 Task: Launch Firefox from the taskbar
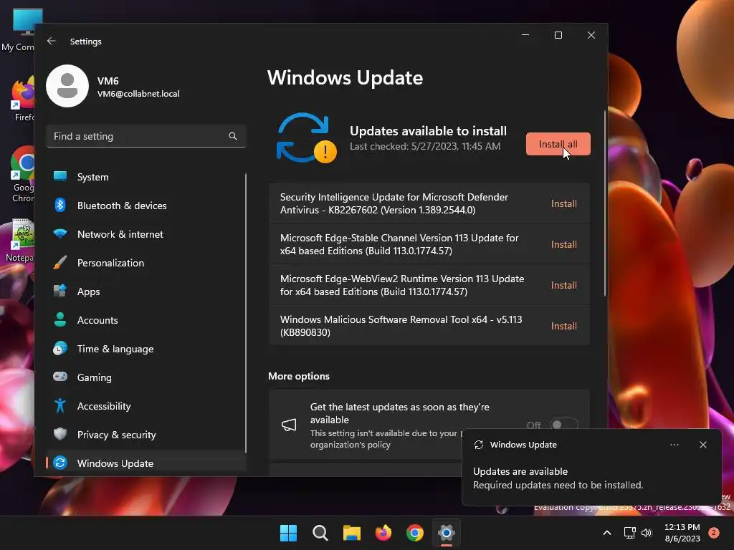tap(383, 533)
